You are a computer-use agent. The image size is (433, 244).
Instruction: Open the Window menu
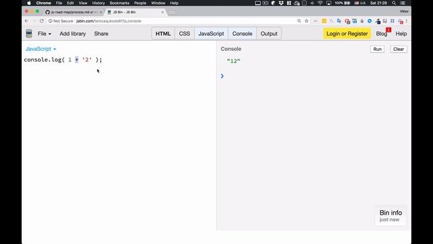click(x=158, y=3)
